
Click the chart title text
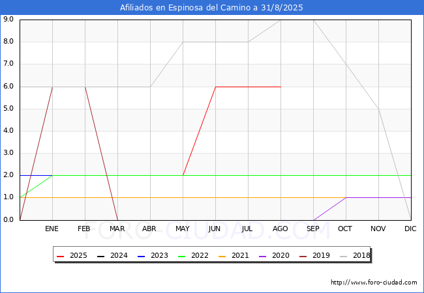click(x=211, y=8)
